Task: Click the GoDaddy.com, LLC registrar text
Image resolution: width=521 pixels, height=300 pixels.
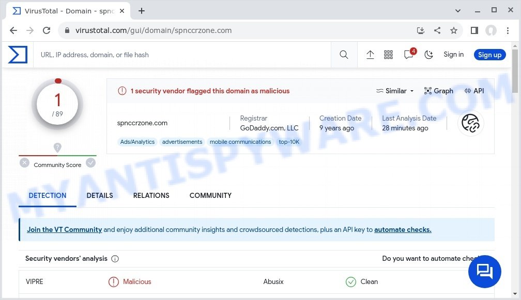Action: (269, 128)
